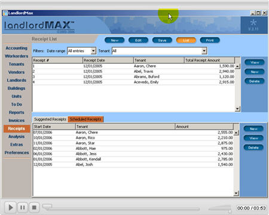Click the LandlordMax title bar app icon
This screenshot has width=269, height=215.
tap(5, 13)
